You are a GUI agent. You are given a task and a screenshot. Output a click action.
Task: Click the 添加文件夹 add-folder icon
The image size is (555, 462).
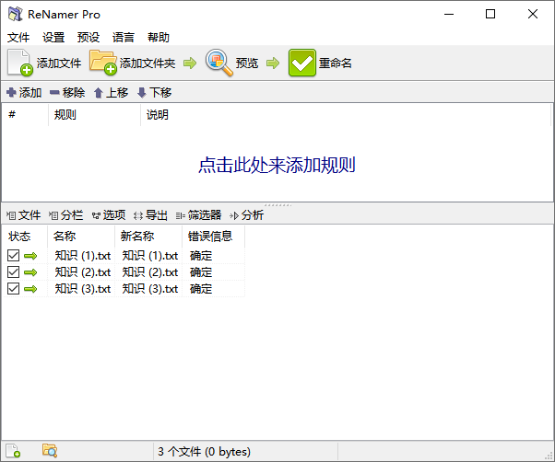[x=103, y=63]
